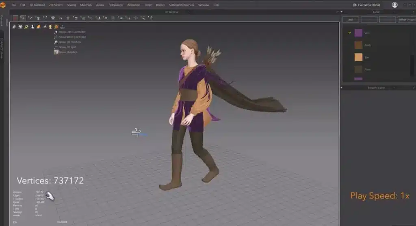Select the light orange fabric swatch

[x=358, y=57]
